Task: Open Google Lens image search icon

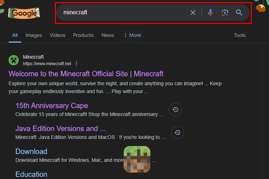Action: click(x=225, y=13)
